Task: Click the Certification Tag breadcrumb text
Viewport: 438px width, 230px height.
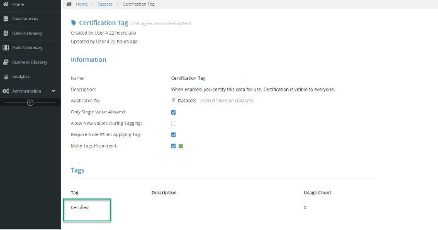Action: (138, 4)
